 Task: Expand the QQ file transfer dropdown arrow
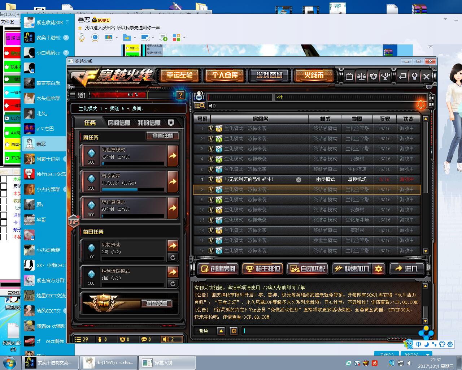click(x=135, y=38)
